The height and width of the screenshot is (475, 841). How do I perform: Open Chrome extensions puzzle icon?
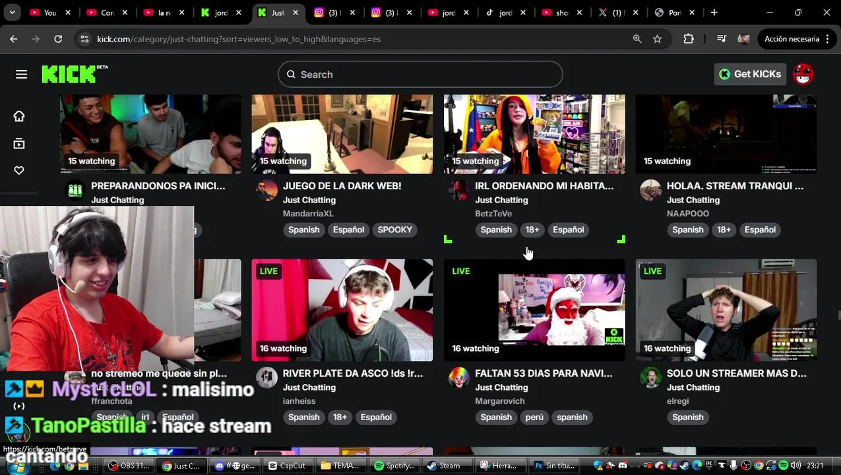tap(689, 39)
